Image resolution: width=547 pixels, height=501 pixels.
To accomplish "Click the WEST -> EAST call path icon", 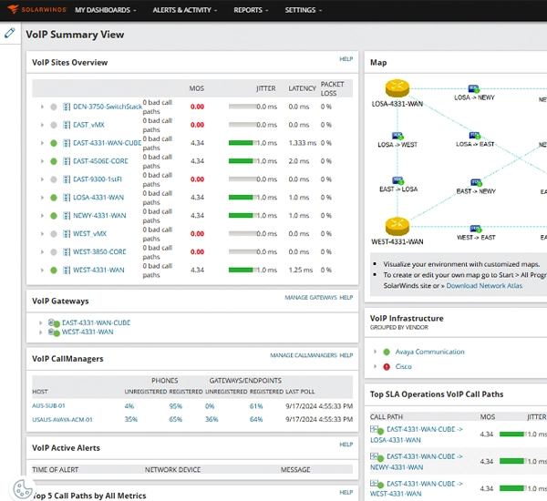I will click(x=476, y=229).
